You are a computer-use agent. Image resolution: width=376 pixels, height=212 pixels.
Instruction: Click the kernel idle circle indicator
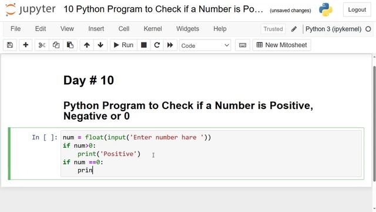pyautogui.click(x=368, y=29)
